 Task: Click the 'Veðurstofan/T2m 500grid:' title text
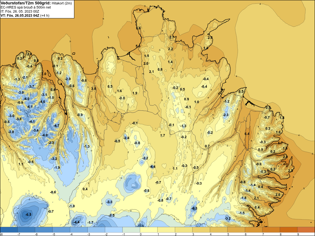[x=26, y=3]
